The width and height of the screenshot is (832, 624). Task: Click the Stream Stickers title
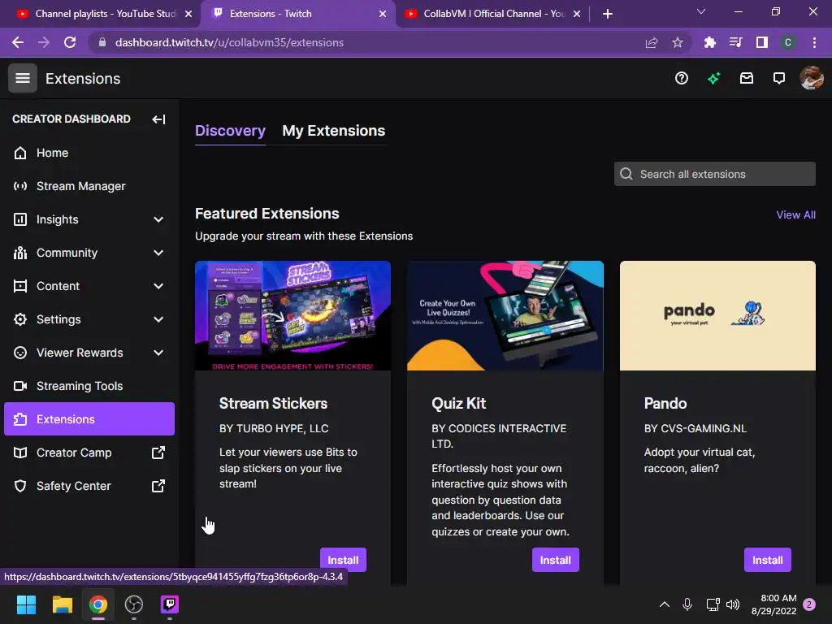tap(273, 404)
